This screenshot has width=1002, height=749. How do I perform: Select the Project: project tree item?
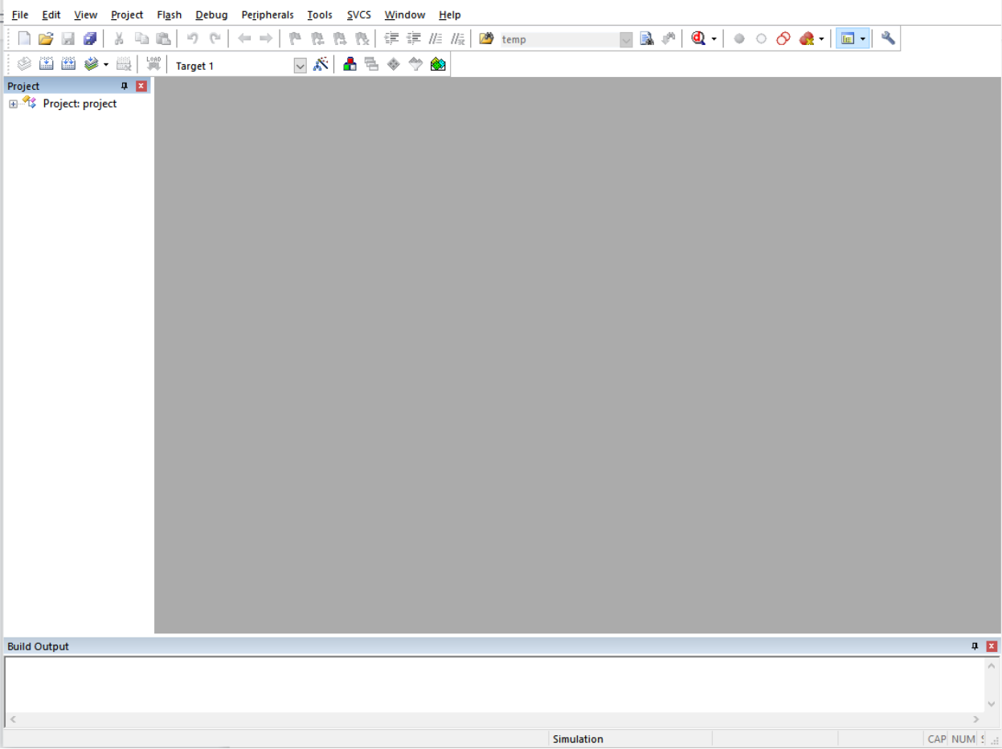[x=80, y=104]
